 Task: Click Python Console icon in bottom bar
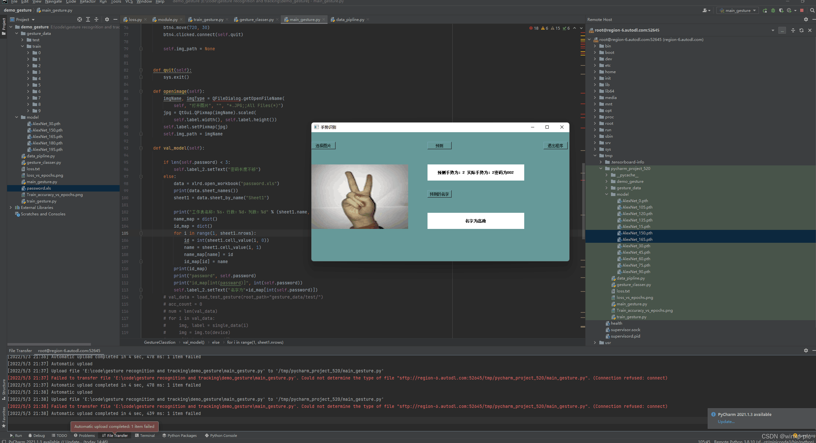[x=222, y=435]
